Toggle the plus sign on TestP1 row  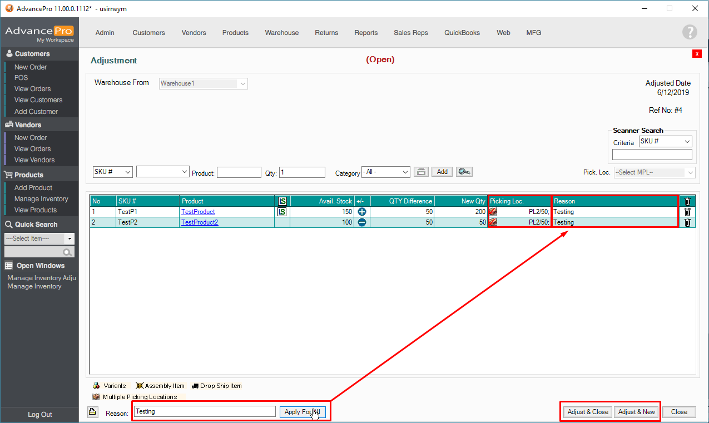pyautogui.click(x=362, y=212)
